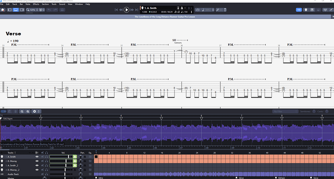Viewport: 334px width, 179px height.
Task: Hide the A. Smith track
Action: click(x=37, y=157)
